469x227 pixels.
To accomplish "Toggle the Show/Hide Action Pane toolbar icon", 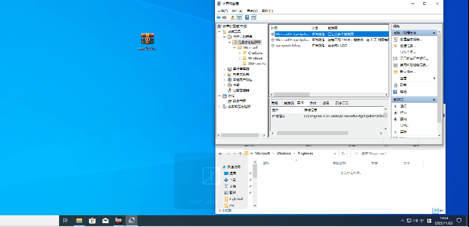I will point(253,18).
